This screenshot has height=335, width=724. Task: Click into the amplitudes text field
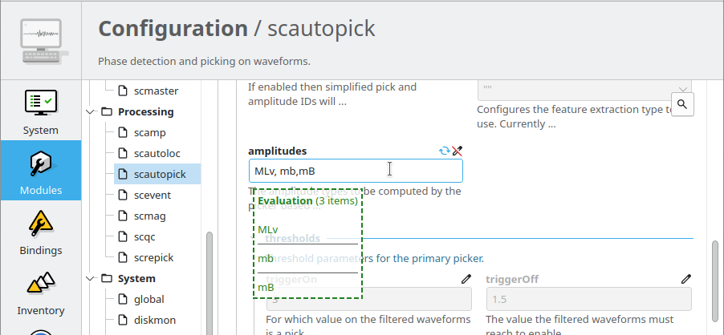click(x=356, y=171)
